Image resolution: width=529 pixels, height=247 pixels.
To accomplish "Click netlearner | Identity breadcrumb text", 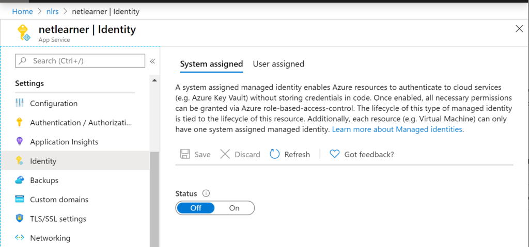I will (x=105, y=11).
